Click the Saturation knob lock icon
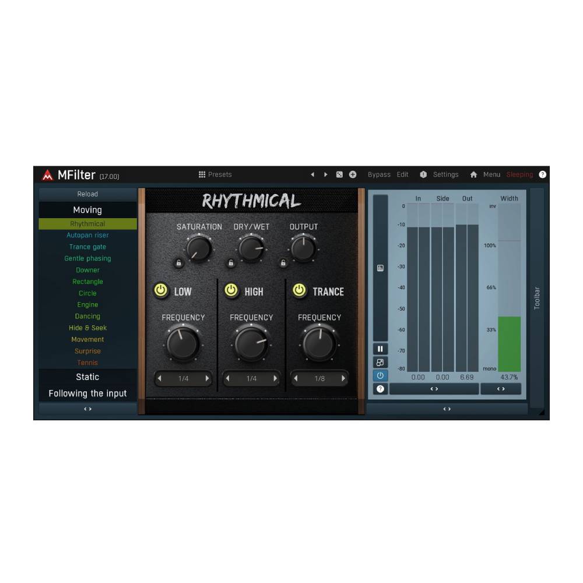 coord(179,263)
